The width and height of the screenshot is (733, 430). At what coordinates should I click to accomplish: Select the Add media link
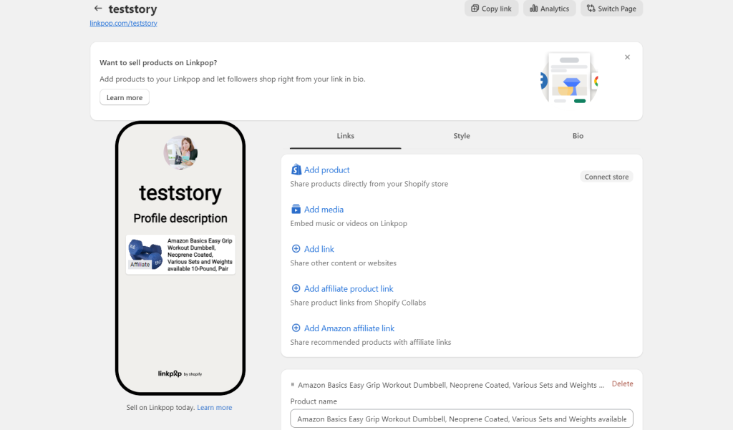click(x=324, y=210)
